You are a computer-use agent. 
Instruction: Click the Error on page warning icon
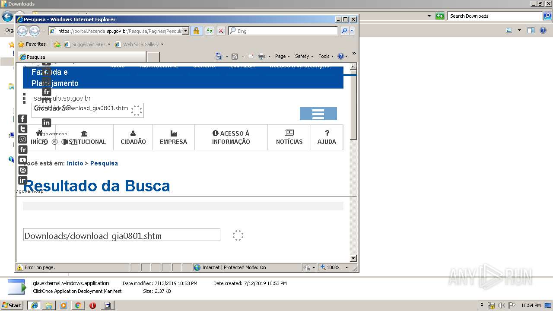19,267
